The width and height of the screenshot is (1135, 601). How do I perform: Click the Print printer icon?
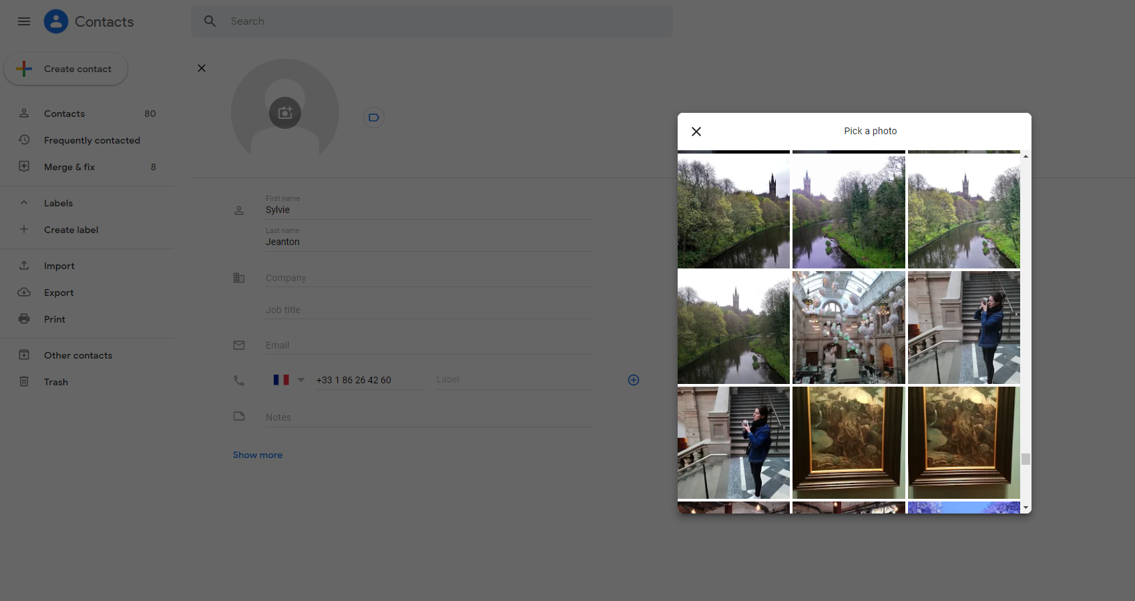(x=24, y=319)
